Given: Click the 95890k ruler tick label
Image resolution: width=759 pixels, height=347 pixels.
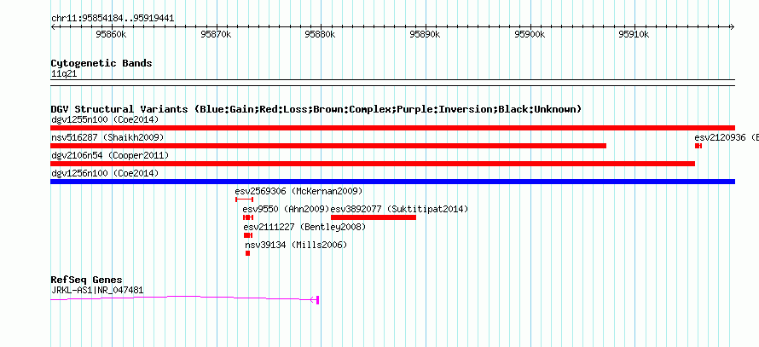Looking at the screenshot, I should (425, 34).
